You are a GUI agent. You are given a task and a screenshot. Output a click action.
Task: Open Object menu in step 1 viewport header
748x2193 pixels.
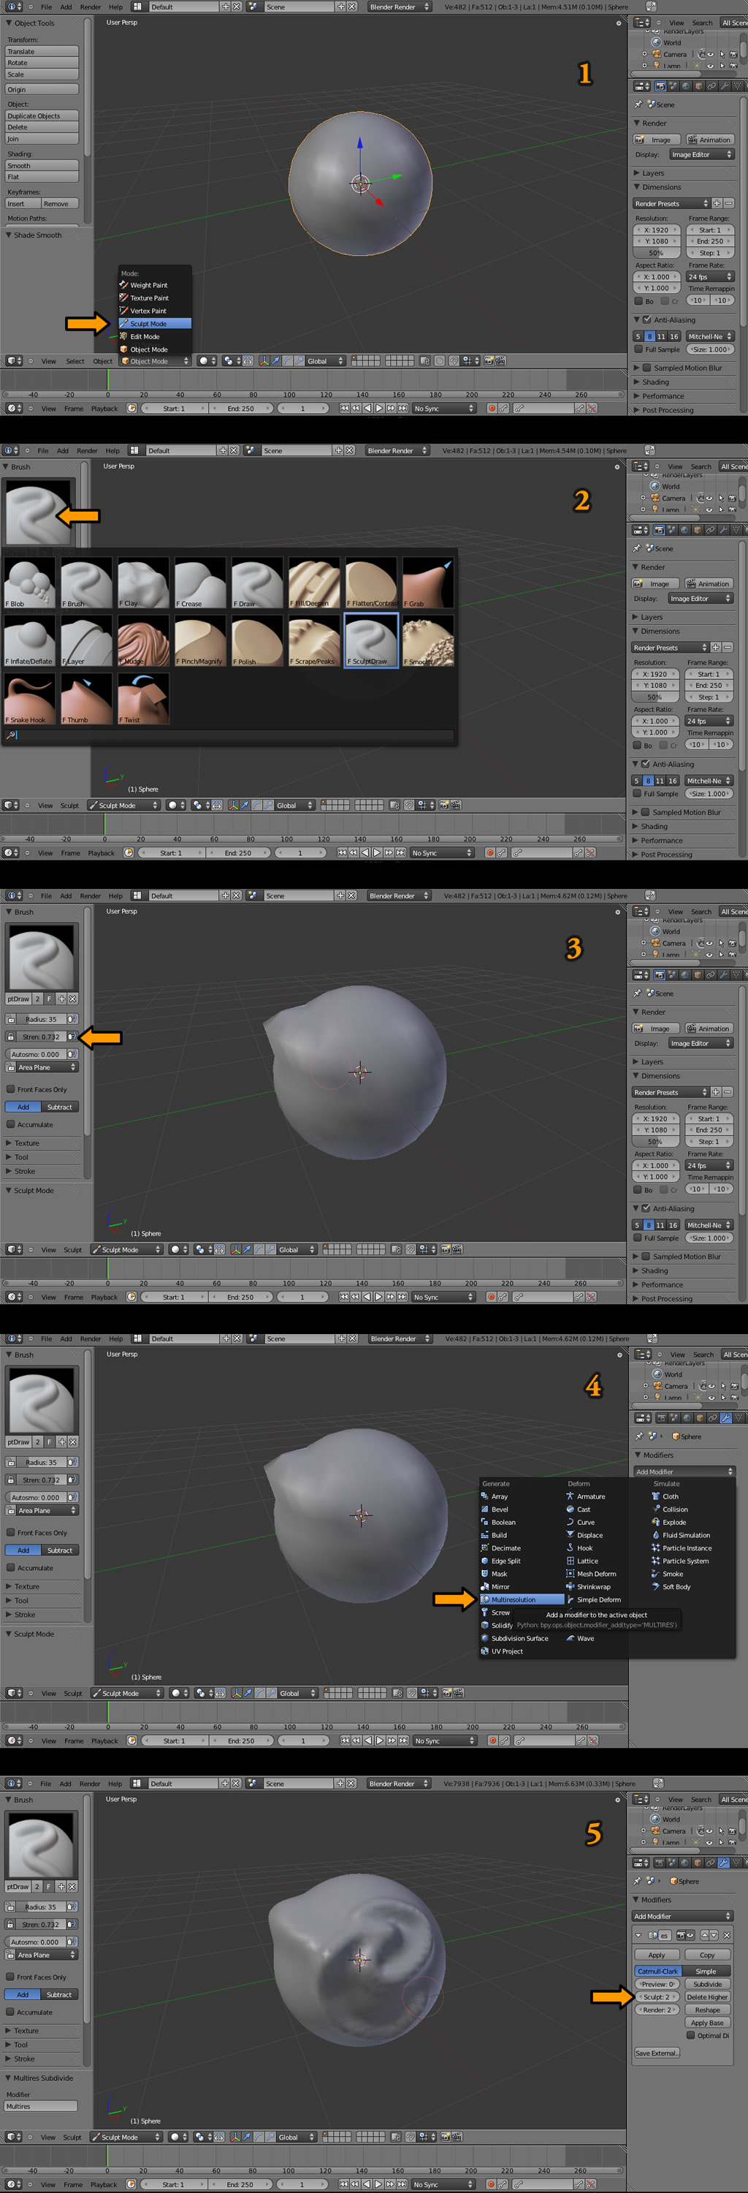[102, 361]
